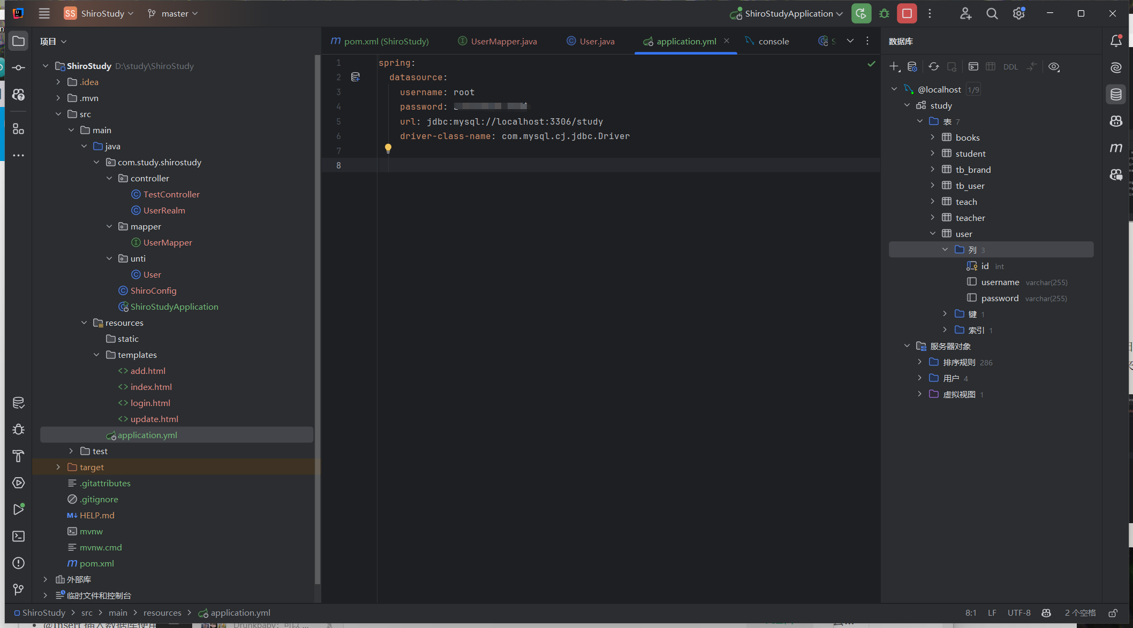The height and width of the screenshot is (628, 1133).
Task: Close the application.yml tab
Action: [727, 41]
